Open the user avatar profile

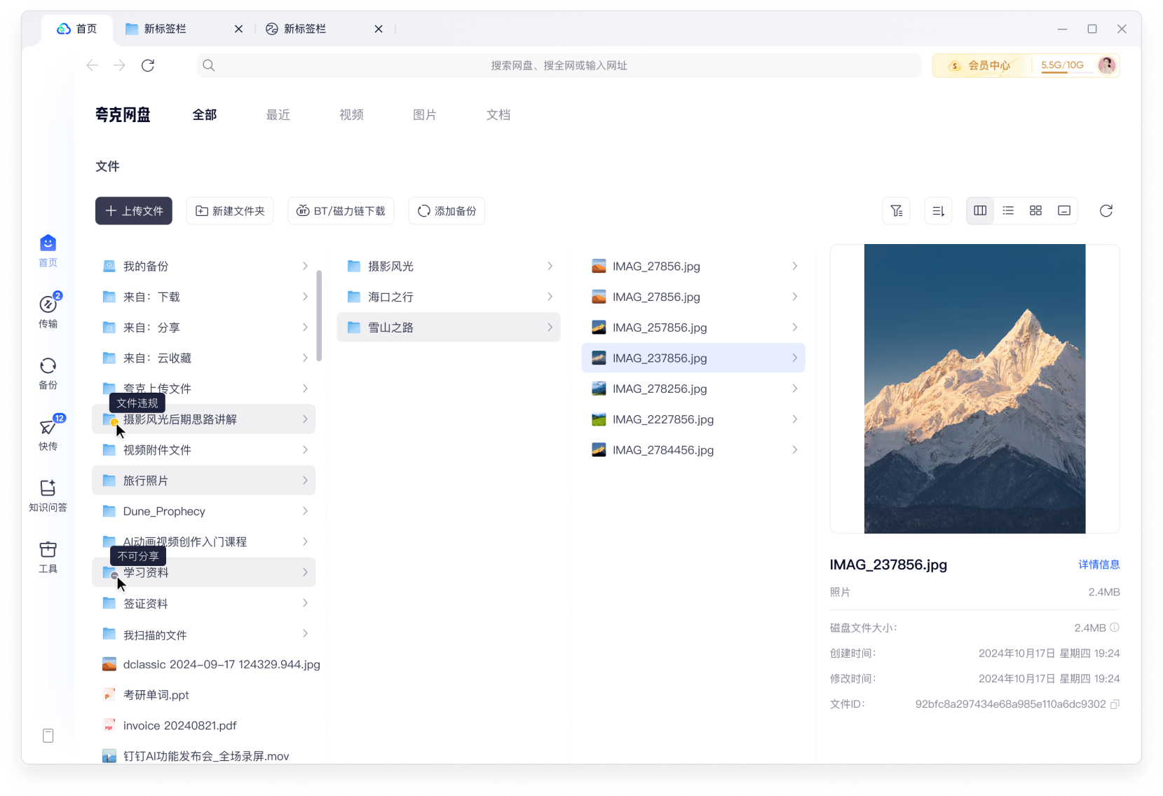point(1107,65)
